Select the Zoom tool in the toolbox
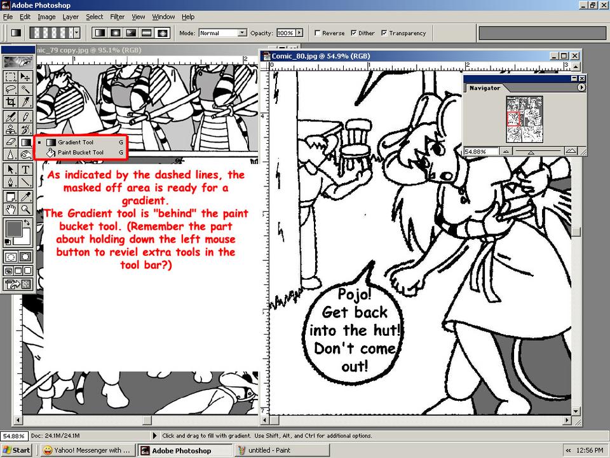 point(25,209)
